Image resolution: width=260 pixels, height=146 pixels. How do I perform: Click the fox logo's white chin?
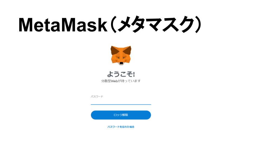(x=121, y=64)
